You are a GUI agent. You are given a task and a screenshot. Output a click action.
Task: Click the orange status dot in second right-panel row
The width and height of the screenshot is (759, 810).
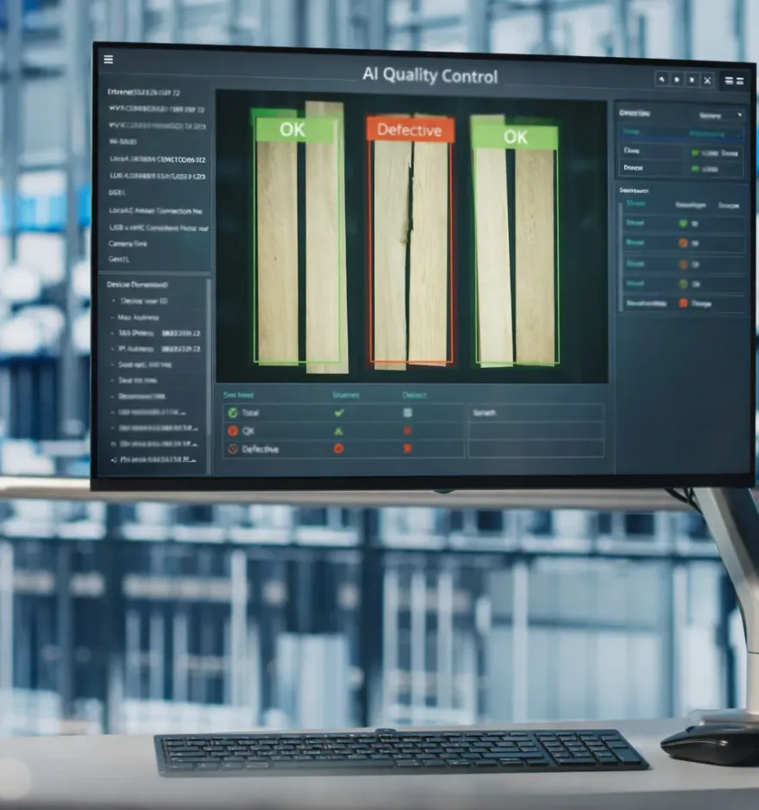pos(685,243)
